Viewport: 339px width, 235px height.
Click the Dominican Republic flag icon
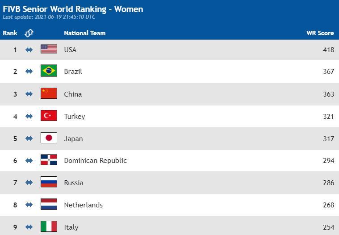49,160
